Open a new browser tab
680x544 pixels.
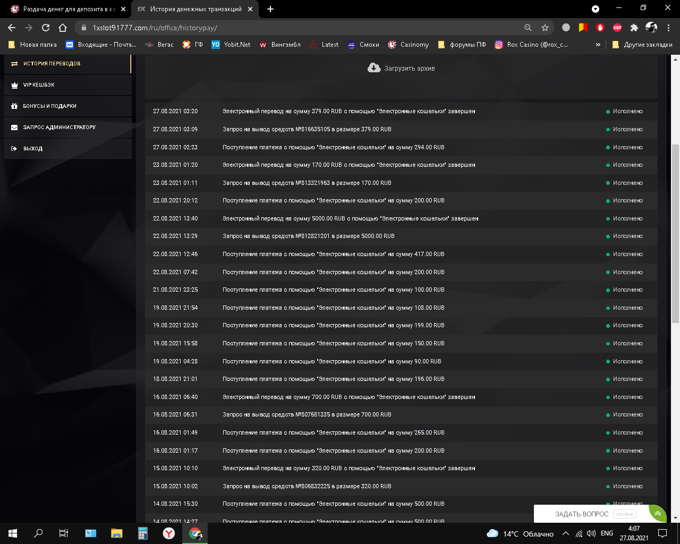[x=270, y=9]
